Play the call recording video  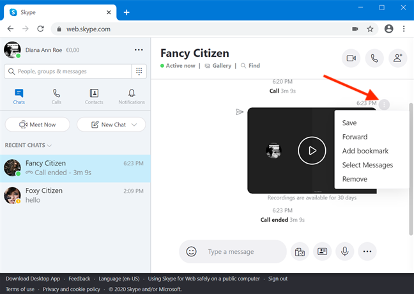(312, 151)
